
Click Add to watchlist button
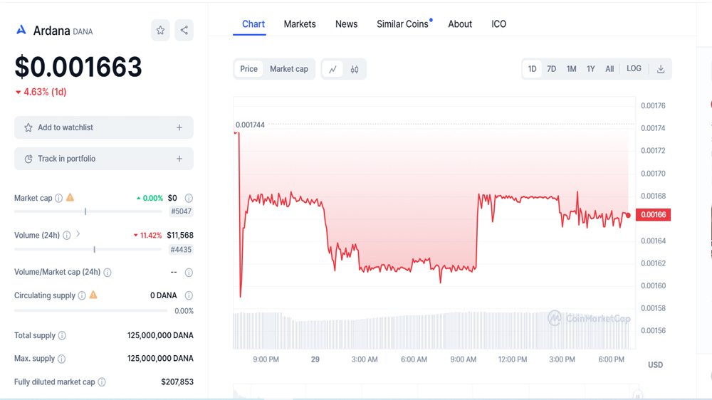click(103, 127)
